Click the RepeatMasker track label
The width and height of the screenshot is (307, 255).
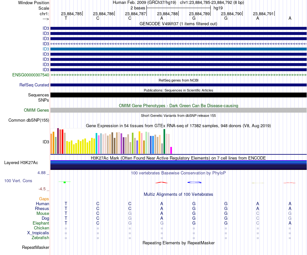click(x=36, y=247)
